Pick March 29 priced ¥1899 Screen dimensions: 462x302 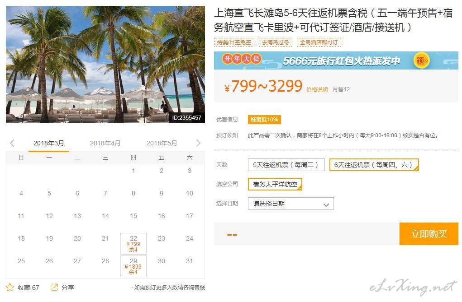tap(133, 266)
